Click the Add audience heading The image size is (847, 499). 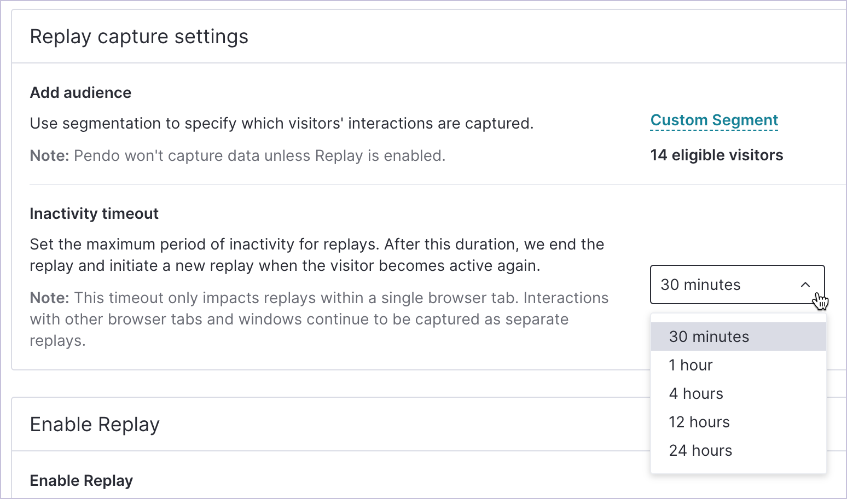pyautogui.click(x=80, y=92)
